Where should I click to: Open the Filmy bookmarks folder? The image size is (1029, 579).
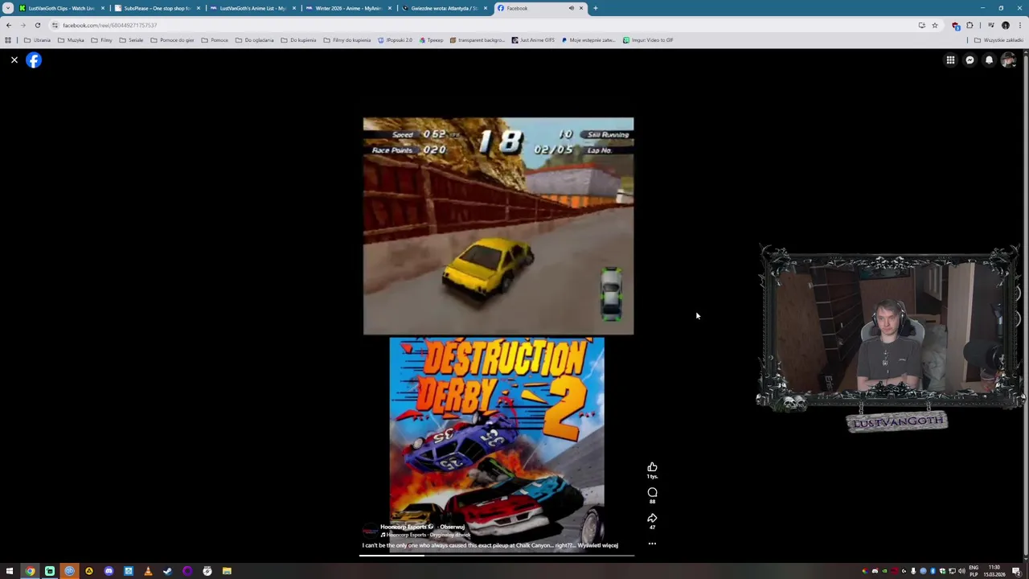coord(101,40)
